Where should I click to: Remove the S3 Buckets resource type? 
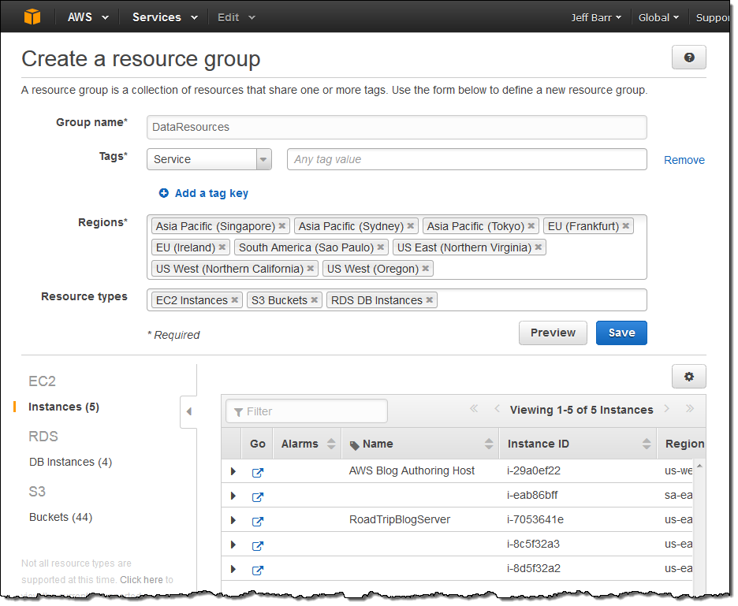(x=315, y=300)
